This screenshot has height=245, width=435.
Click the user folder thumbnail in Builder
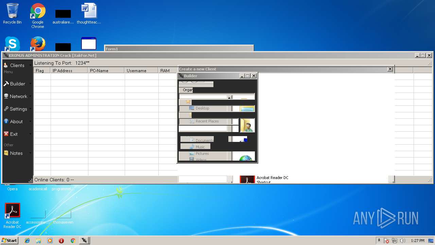tap(247, 125)
